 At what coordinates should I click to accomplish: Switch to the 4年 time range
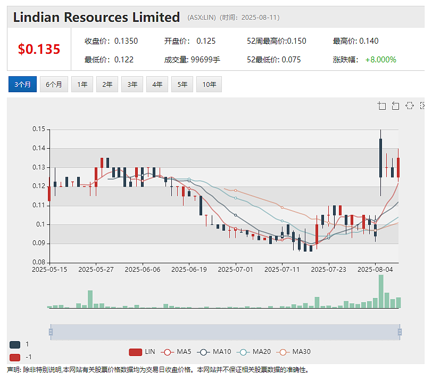(x=157, y=84)
